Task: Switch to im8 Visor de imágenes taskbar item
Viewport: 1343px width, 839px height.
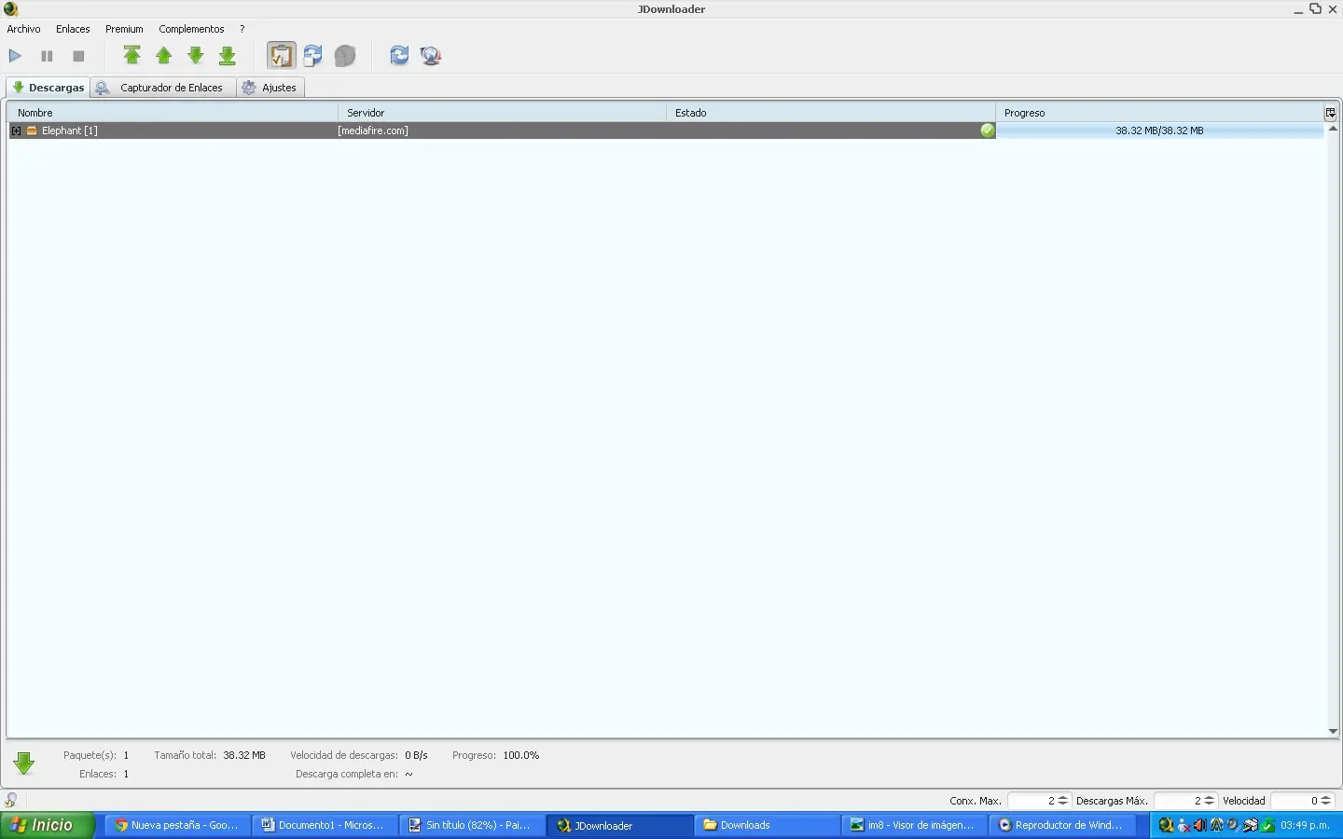Action: (914, 825)
